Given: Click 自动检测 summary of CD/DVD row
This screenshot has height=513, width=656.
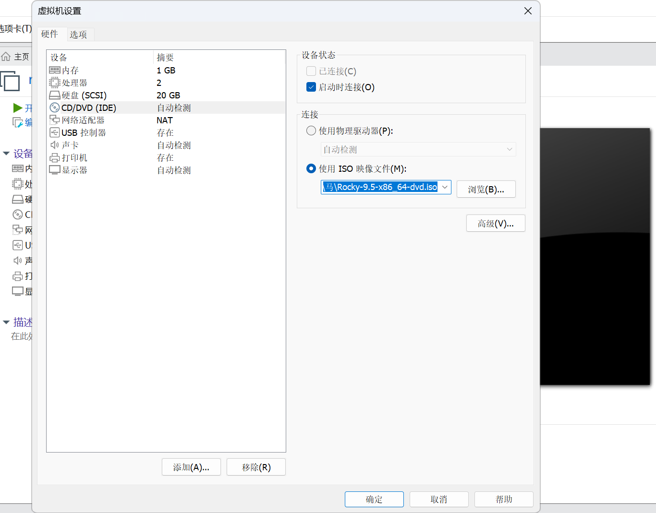Looking at the screenshot, I should pos(174,107).
